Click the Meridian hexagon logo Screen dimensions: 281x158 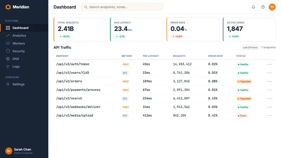click(x=8, y=7)
